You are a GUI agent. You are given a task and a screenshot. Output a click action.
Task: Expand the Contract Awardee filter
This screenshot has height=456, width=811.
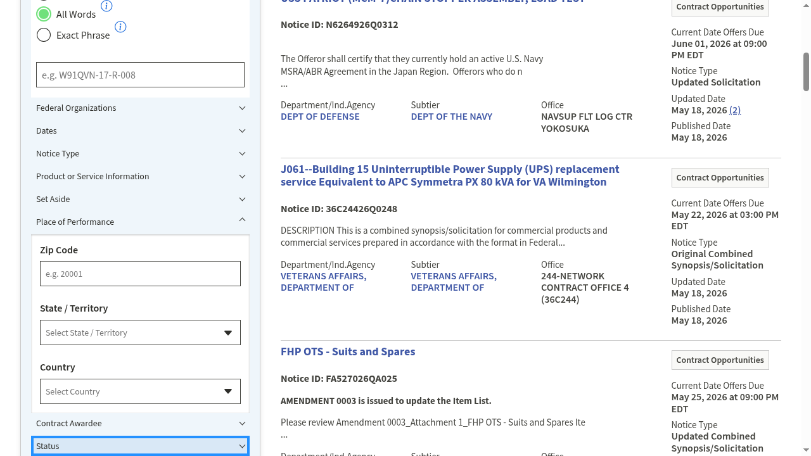140,423
